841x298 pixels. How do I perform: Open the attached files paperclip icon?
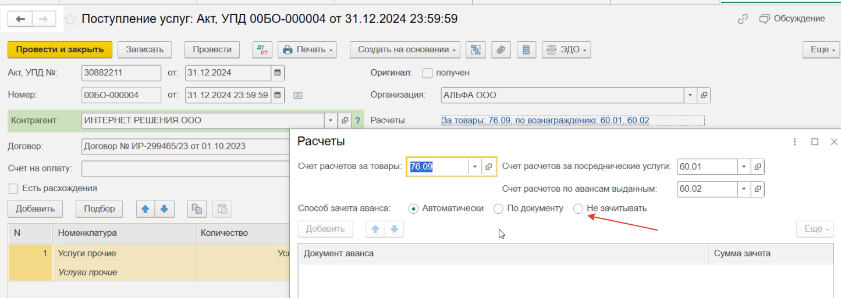(x=501, y=50)
